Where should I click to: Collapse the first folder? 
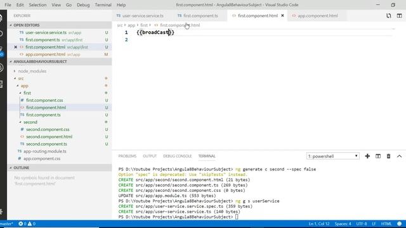27,93
